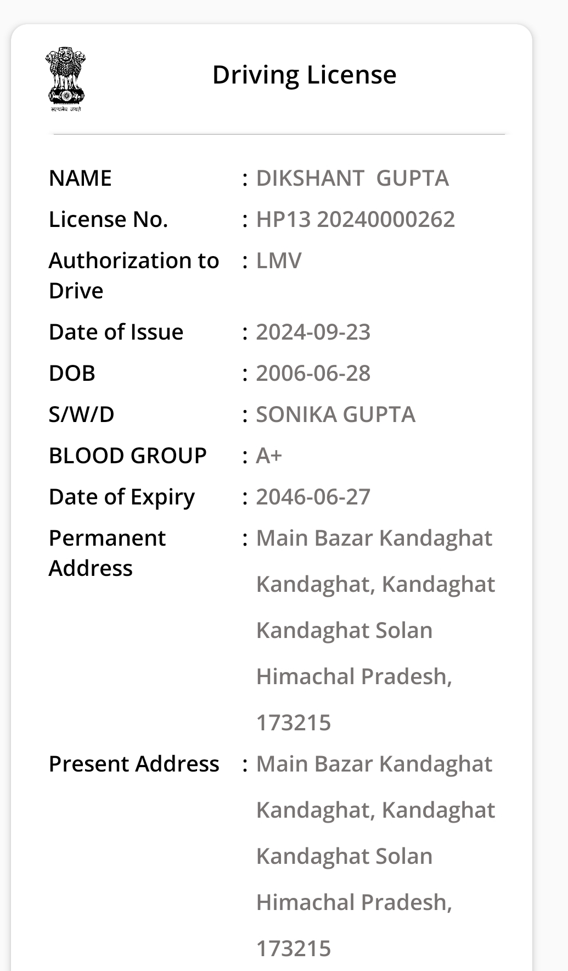Click the Driving License heading

click(304, 75)
